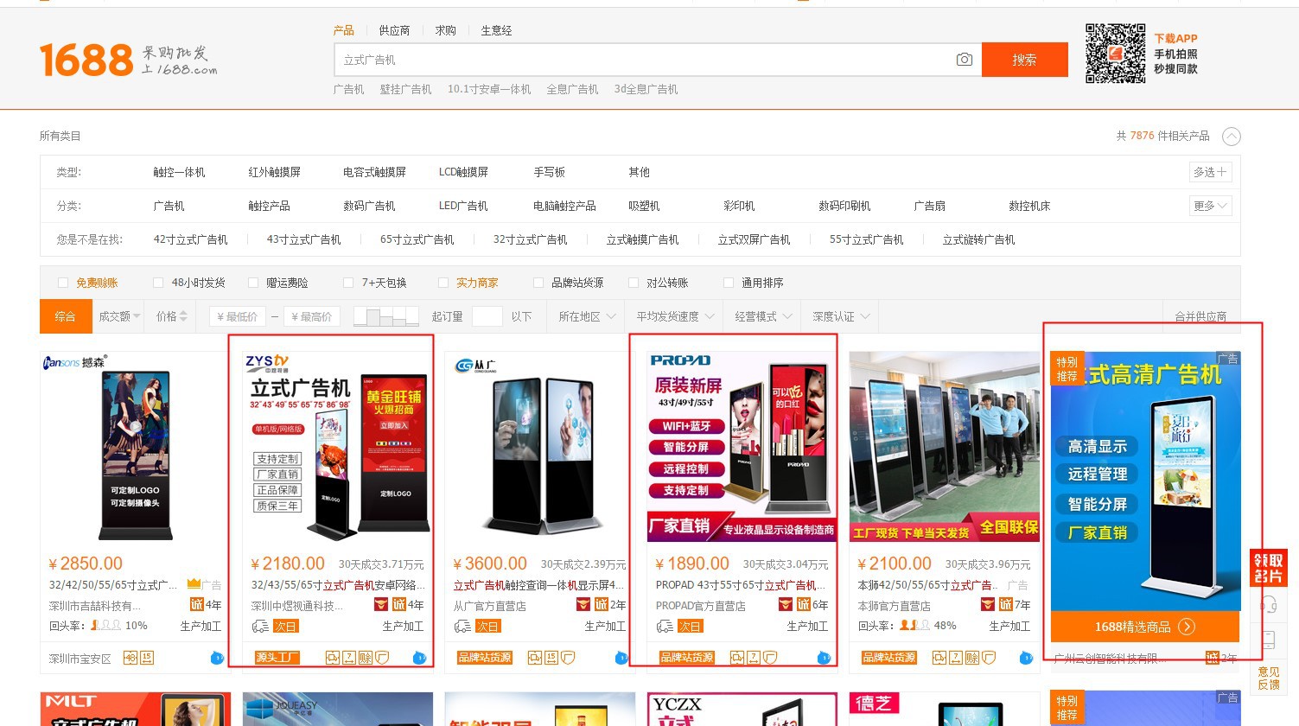The height and width of the screenshot is (726, 1299).
Task: Click the 合并供应商 option
Action: [1200, 316]
